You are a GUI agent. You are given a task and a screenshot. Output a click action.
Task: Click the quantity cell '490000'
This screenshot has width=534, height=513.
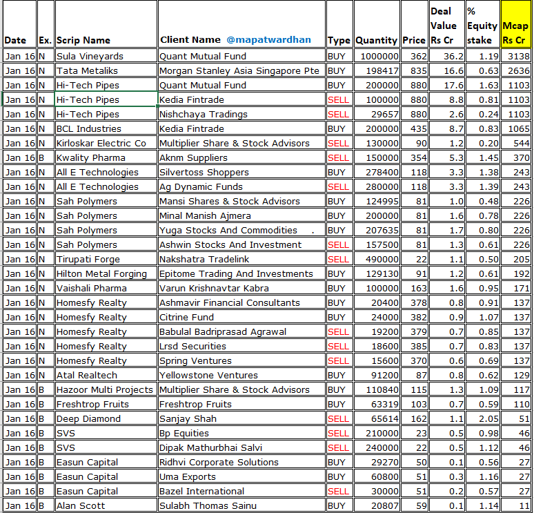(377, 259)
